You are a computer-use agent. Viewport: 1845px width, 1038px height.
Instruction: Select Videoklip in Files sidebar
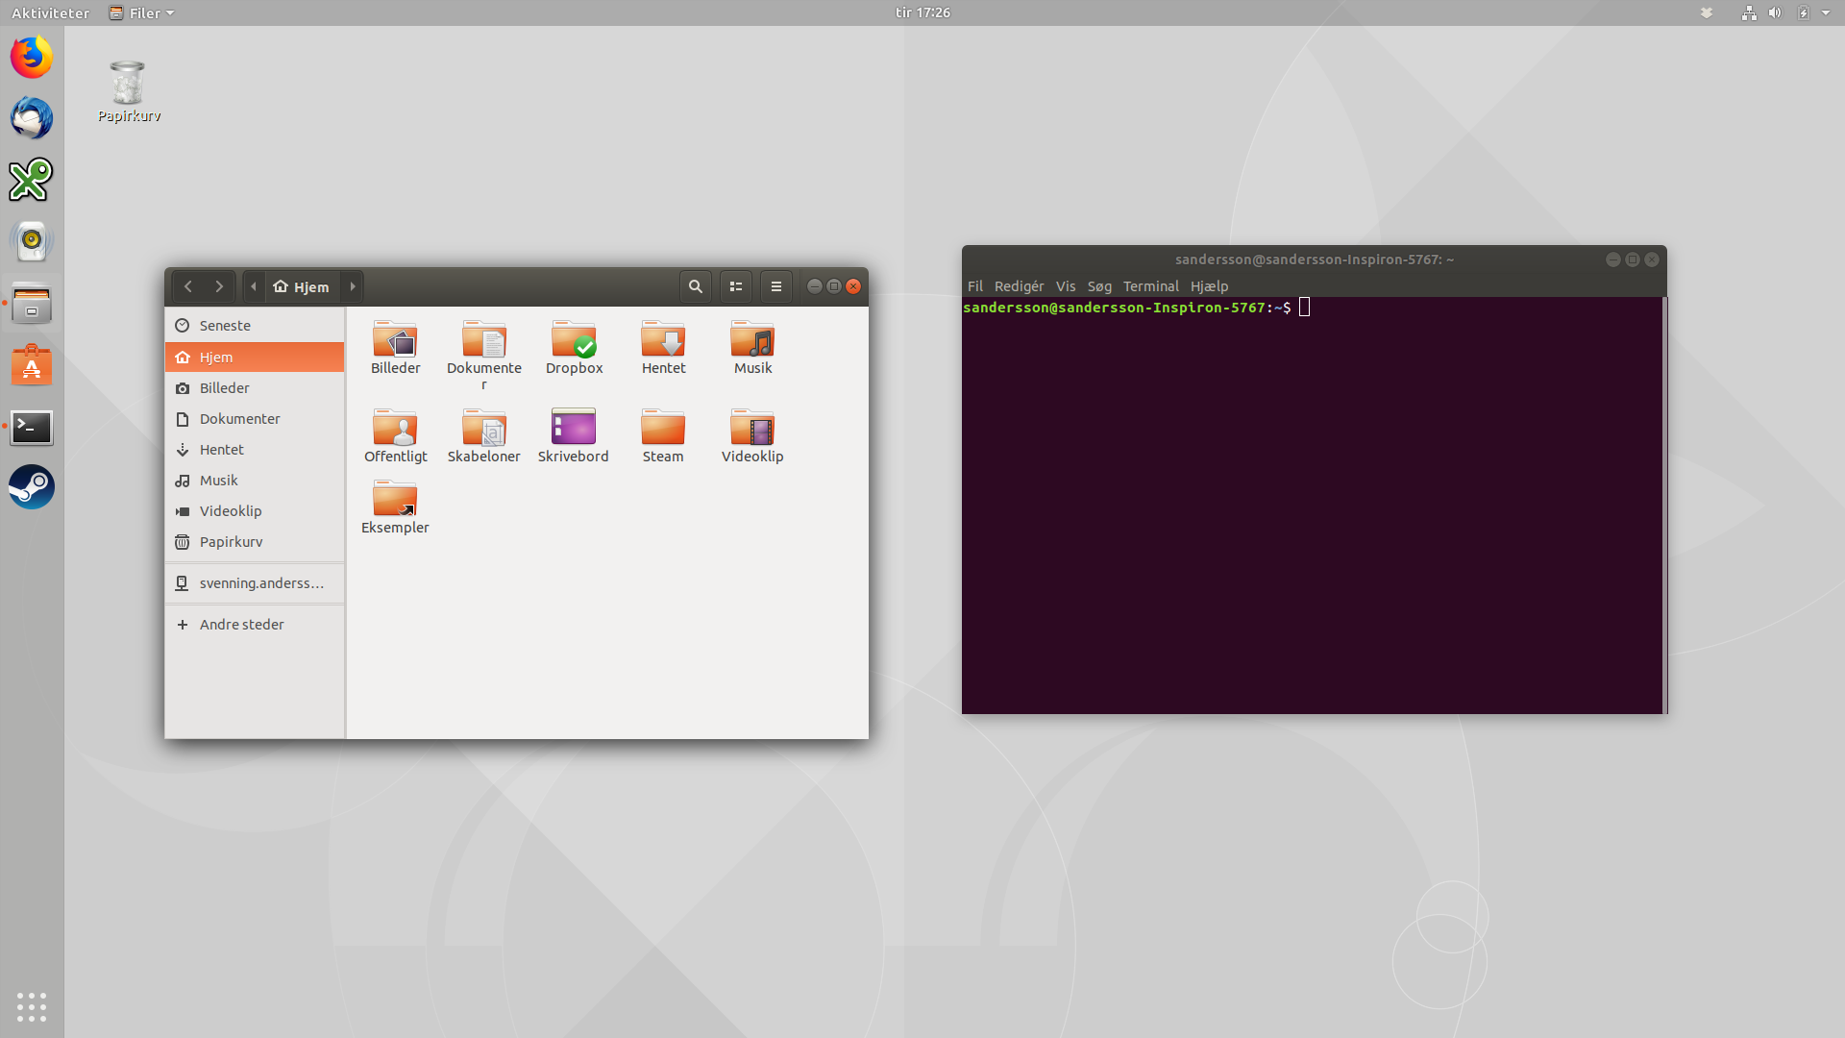point(255,510)
